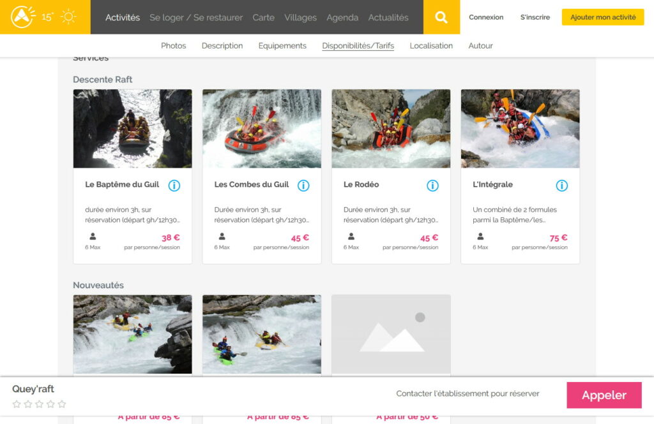The width and height of the screenshot is (654, 424).
Task: Select Disponibilités/Tarifs tab
Action: coord(358,46)
